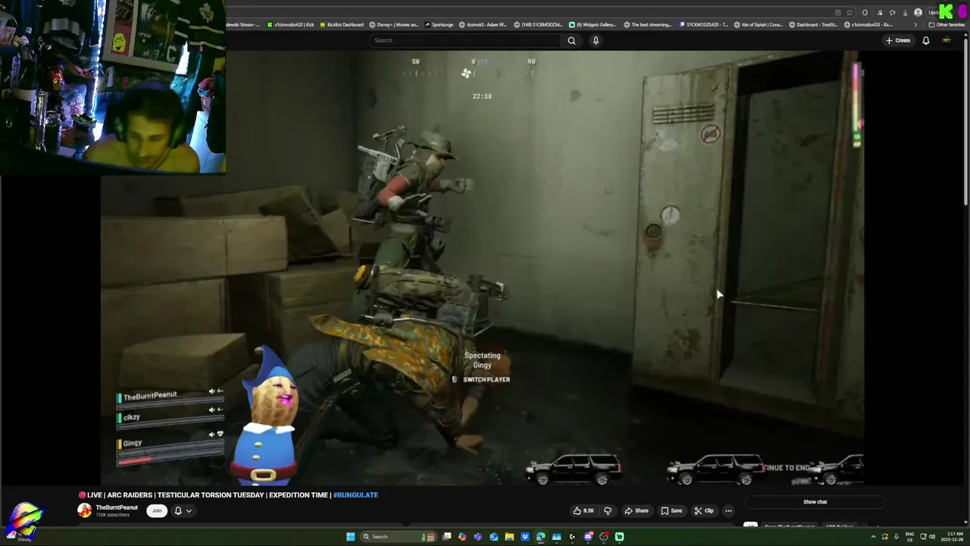Click the Create button
This screenshot has width=970, height=546.
tap(898, 40)
